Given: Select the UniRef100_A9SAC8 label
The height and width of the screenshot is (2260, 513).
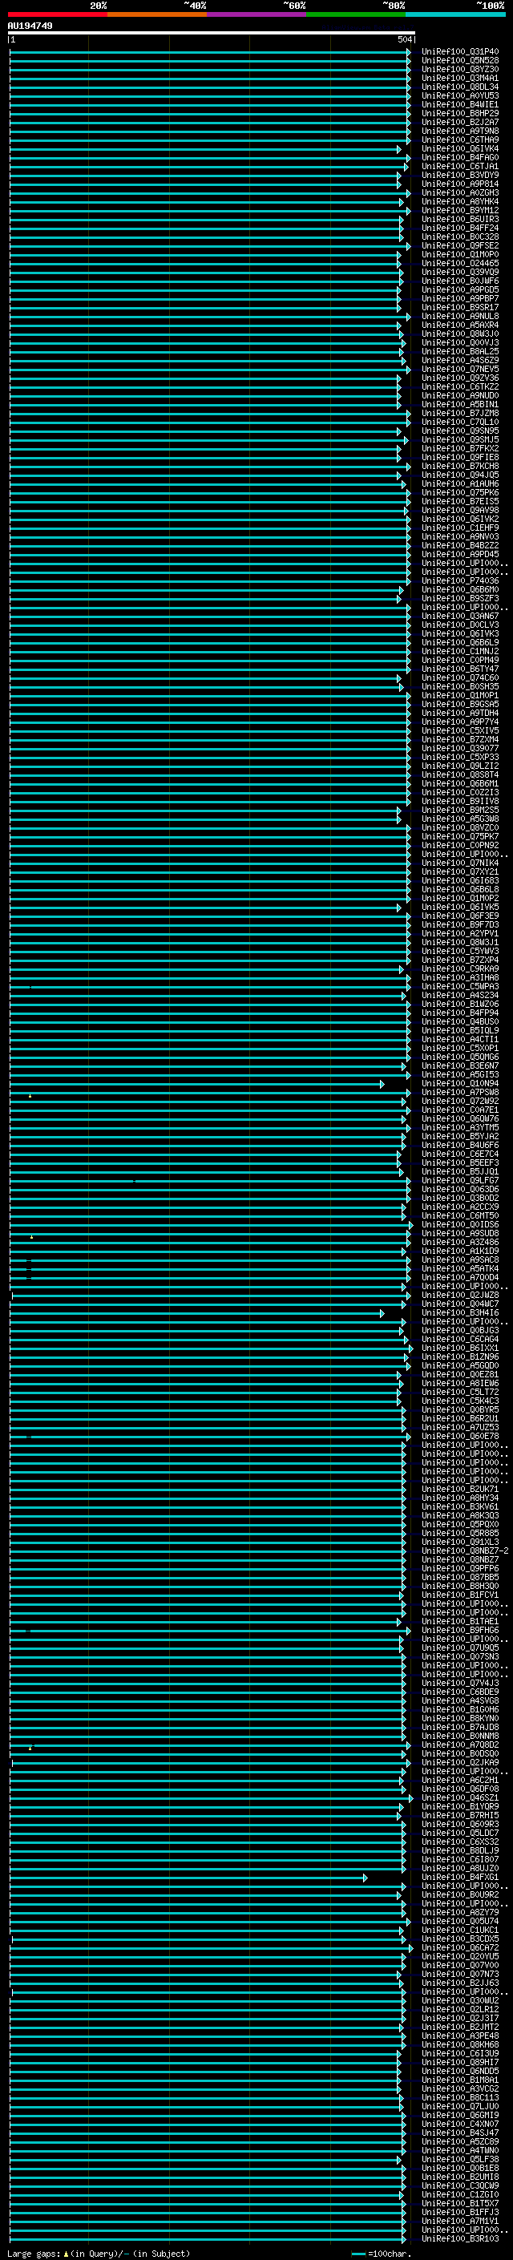Looking at the screenshot, I should pyautogui.click(x=459, y=1259).
